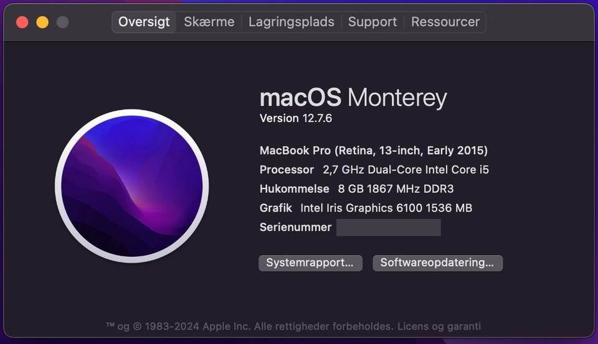Image resolution: width=598 pixels, height=344 pixels.
Task: Click the Apple Inc. copyright notice text
Action: (249, 326)
